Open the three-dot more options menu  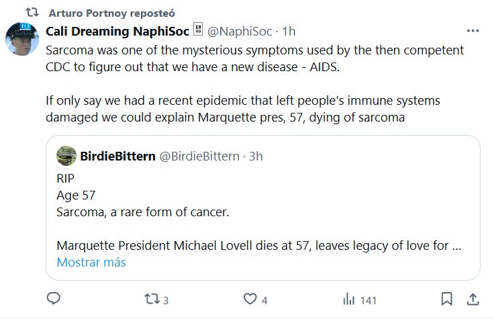(473, 31)
